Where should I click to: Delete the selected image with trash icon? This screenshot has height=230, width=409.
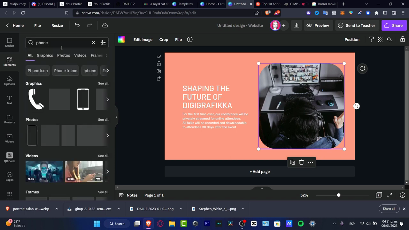[x=301, y=162]
